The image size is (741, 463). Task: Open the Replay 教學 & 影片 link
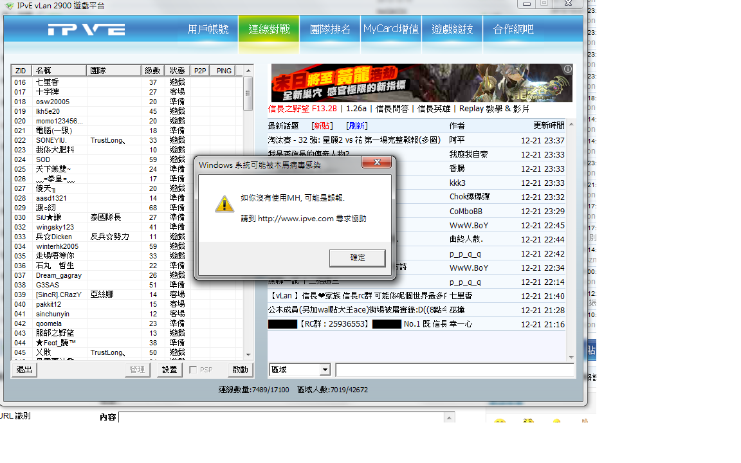pos(494,109)
